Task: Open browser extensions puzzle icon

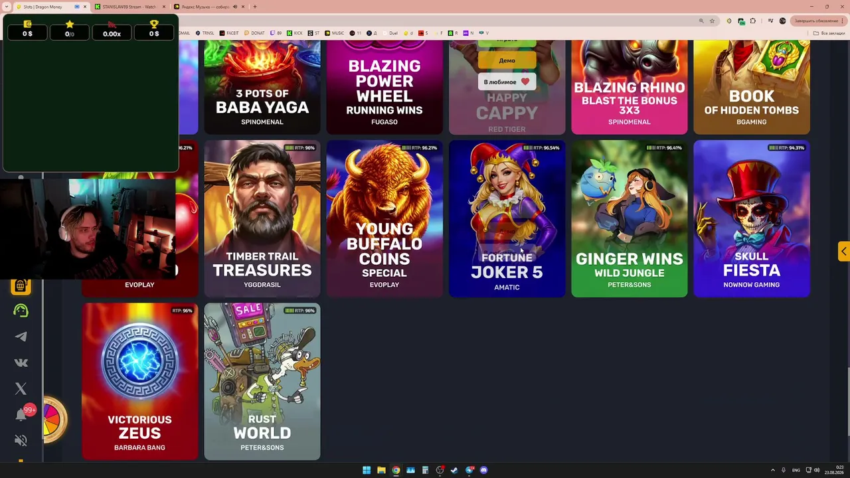Action: point(753,21)
